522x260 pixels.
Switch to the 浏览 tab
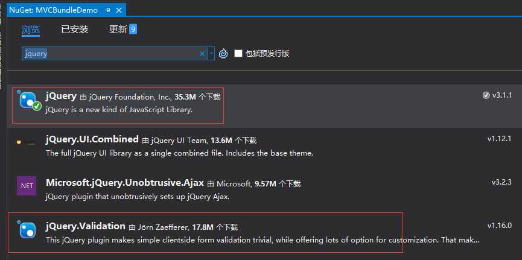point(31,30)
